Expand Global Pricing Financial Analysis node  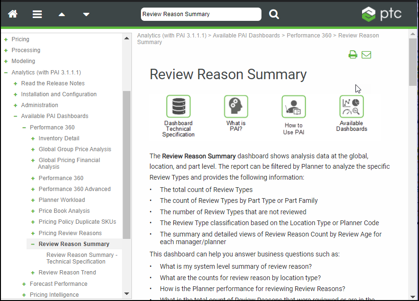click(33, 160)
